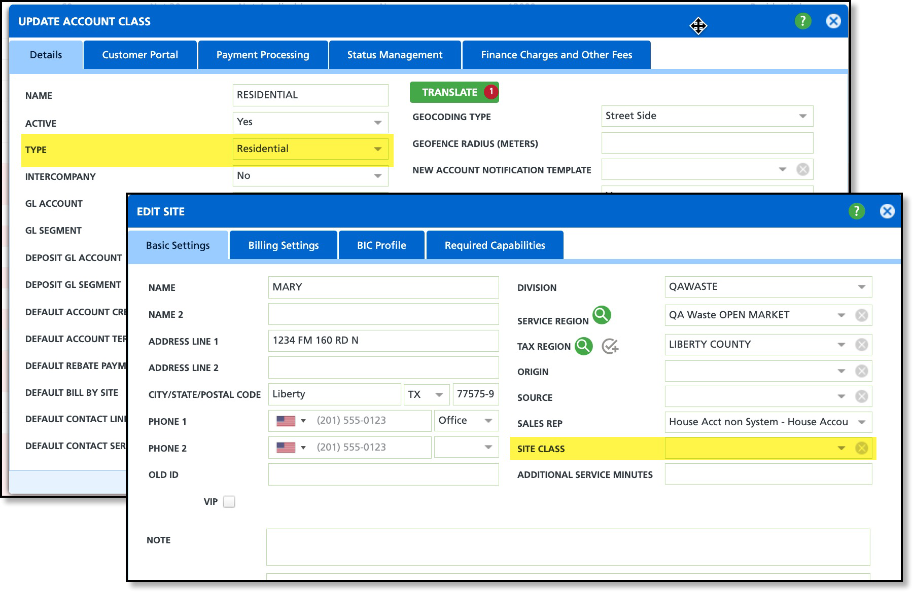913x592 pixels.
Task: Clear the New Account Notification Template field
Action: pos(802,169)
